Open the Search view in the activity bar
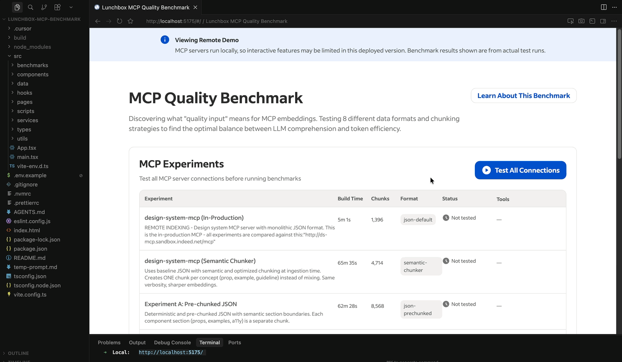The width and height of the screenshot is (622, 362). point(31,7)
